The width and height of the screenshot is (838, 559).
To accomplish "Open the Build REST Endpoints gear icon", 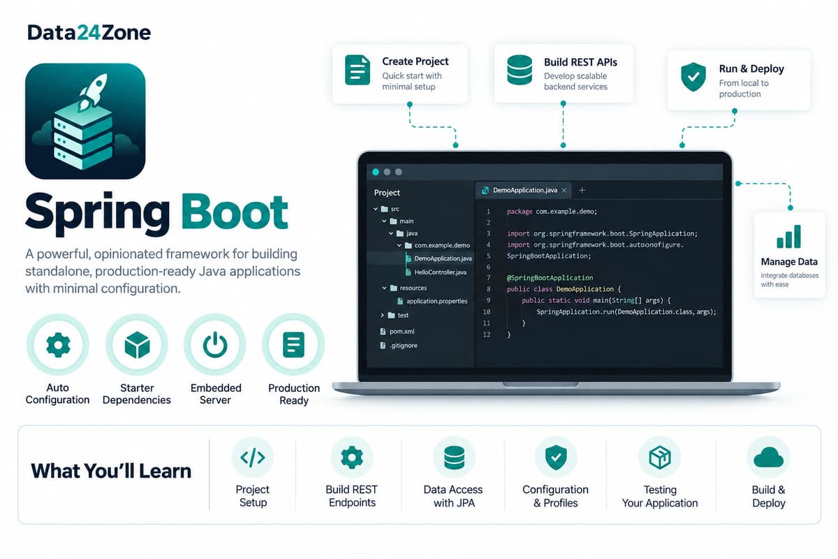I will 351,458.
